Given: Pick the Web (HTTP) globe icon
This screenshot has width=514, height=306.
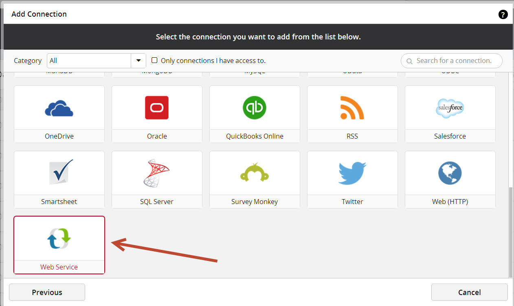Looking at the screenshot, I should click(450, 173).
